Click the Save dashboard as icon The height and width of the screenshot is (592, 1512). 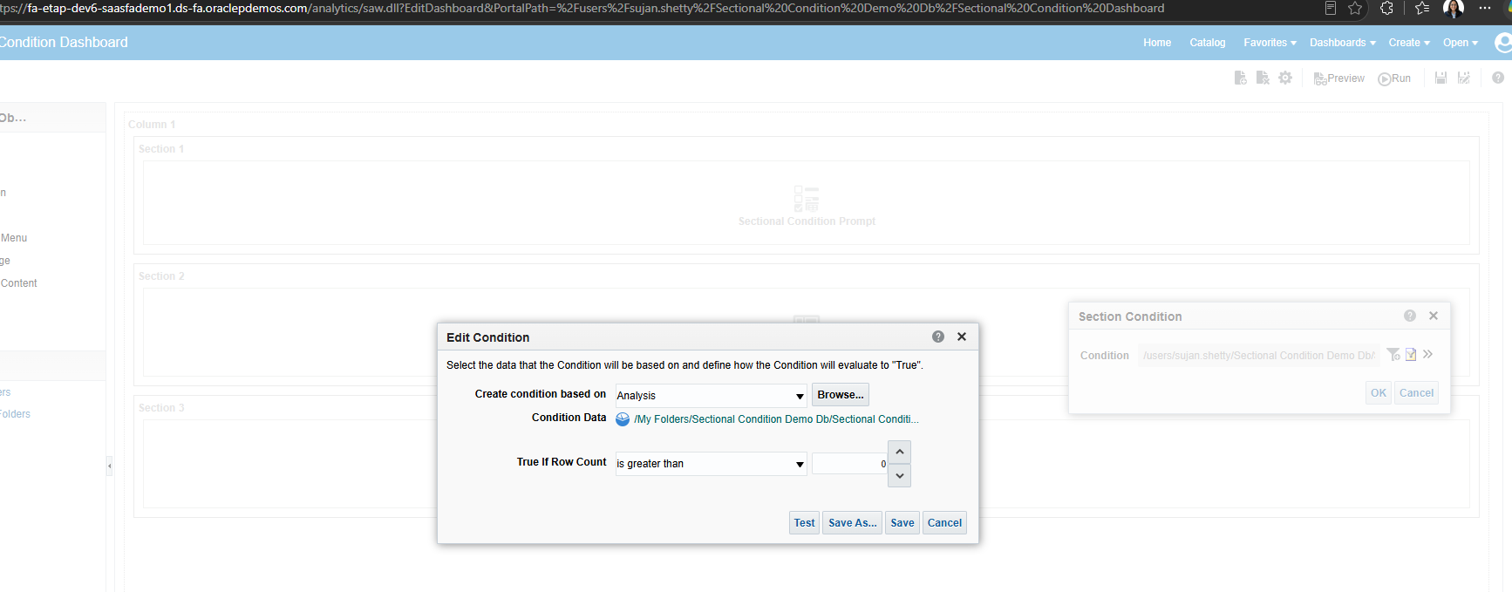pyautogui.click(x=1464, y=78)
